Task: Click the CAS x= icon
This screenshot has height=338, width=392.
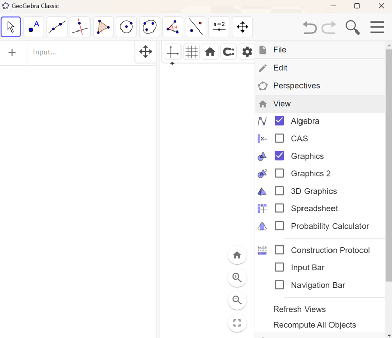Action: tap(262, 138)
